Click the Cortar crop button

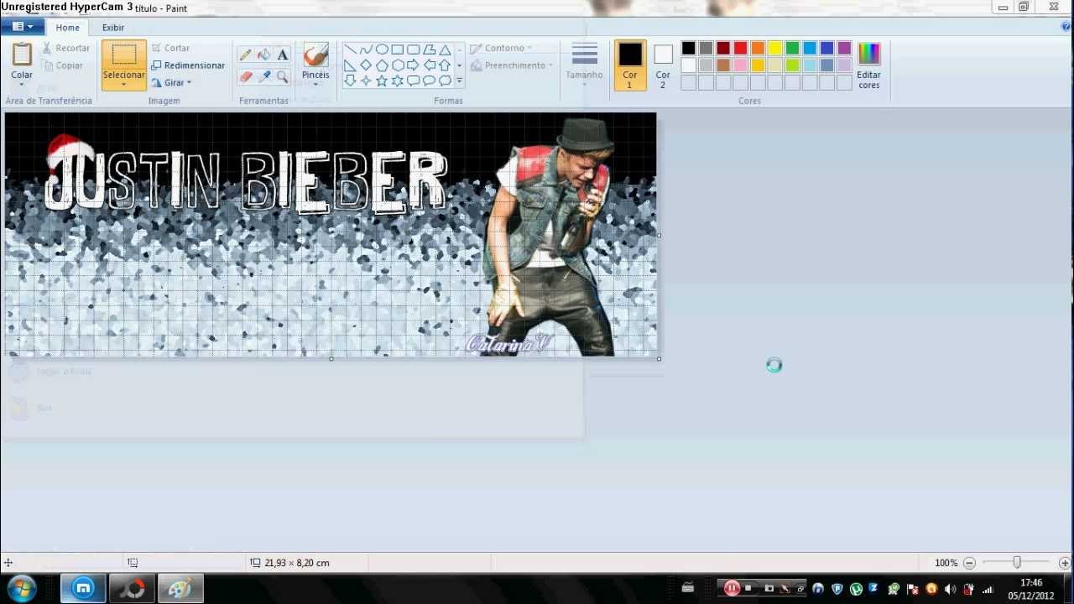coord(170,49)
